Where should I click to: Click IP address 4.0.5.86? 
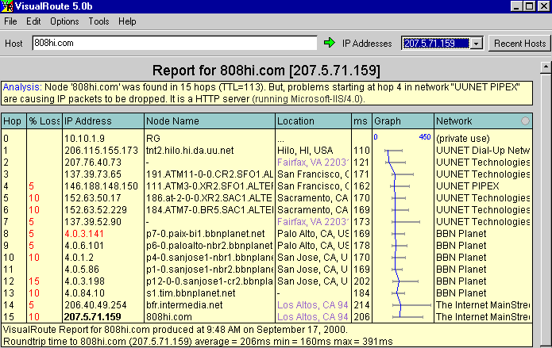pyautogui.click(x=82, y=270)
